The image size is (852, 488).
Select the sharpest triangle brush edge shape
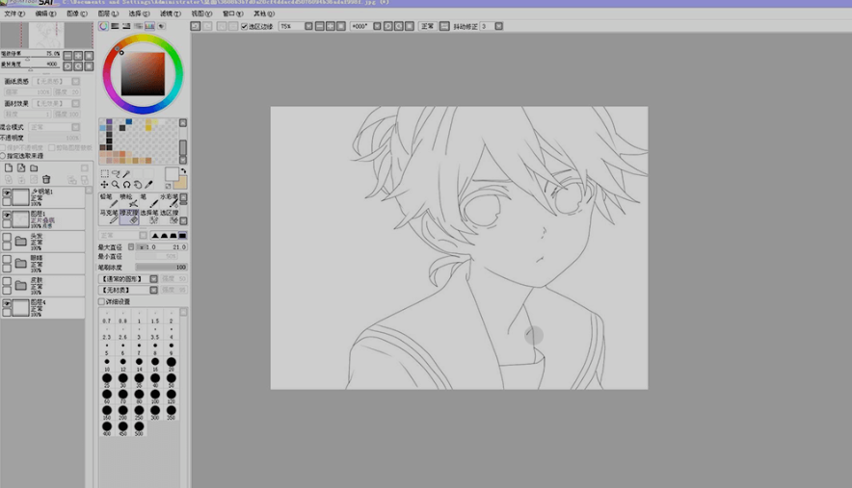[x=155, y=236]
